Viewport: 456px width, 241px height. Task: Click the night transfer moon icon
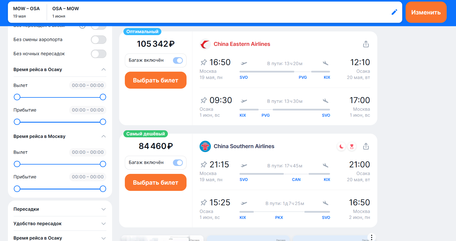[x=342, y=146]
